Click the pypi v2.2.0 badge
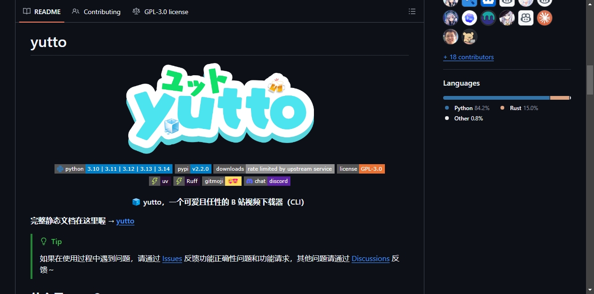The height and width of the screenshot is (294, 594). [193, 169]
